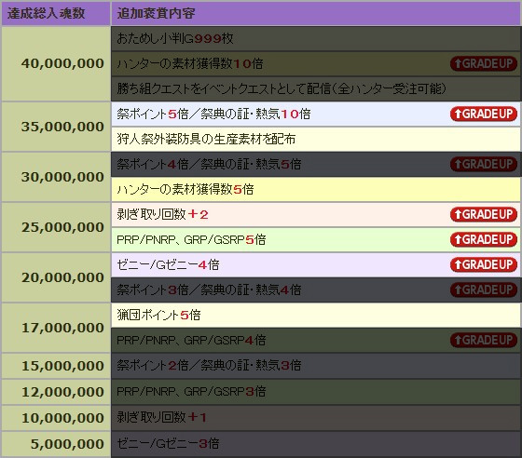This screenshot has width=522, height=458.
Task: Click GRADEUP badge on ハンターの素材獲得数10倍 row
Action: pos(484,63)
